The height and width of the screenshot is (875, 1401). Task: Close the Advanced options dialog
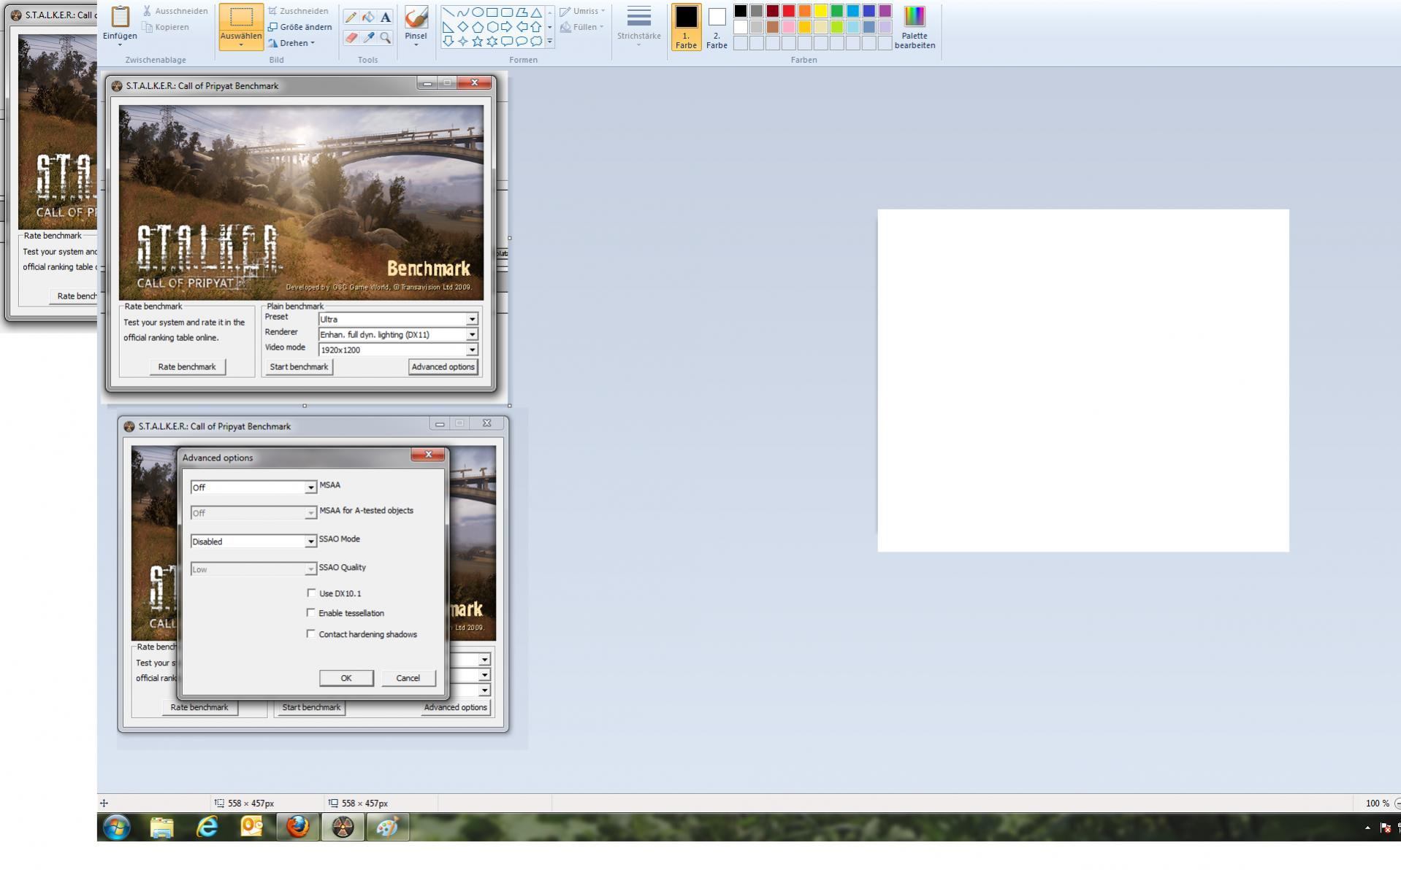click(x=428, y=455)
